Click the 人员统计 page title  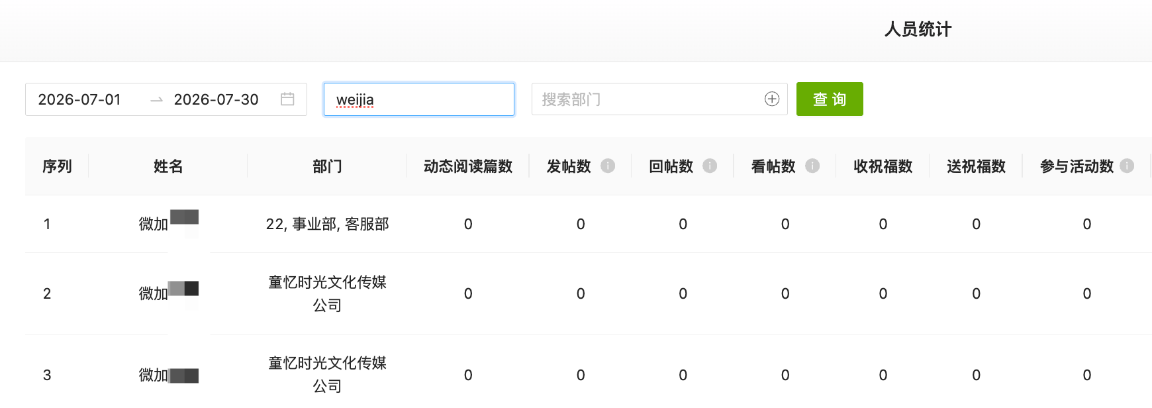click(918, 29)
